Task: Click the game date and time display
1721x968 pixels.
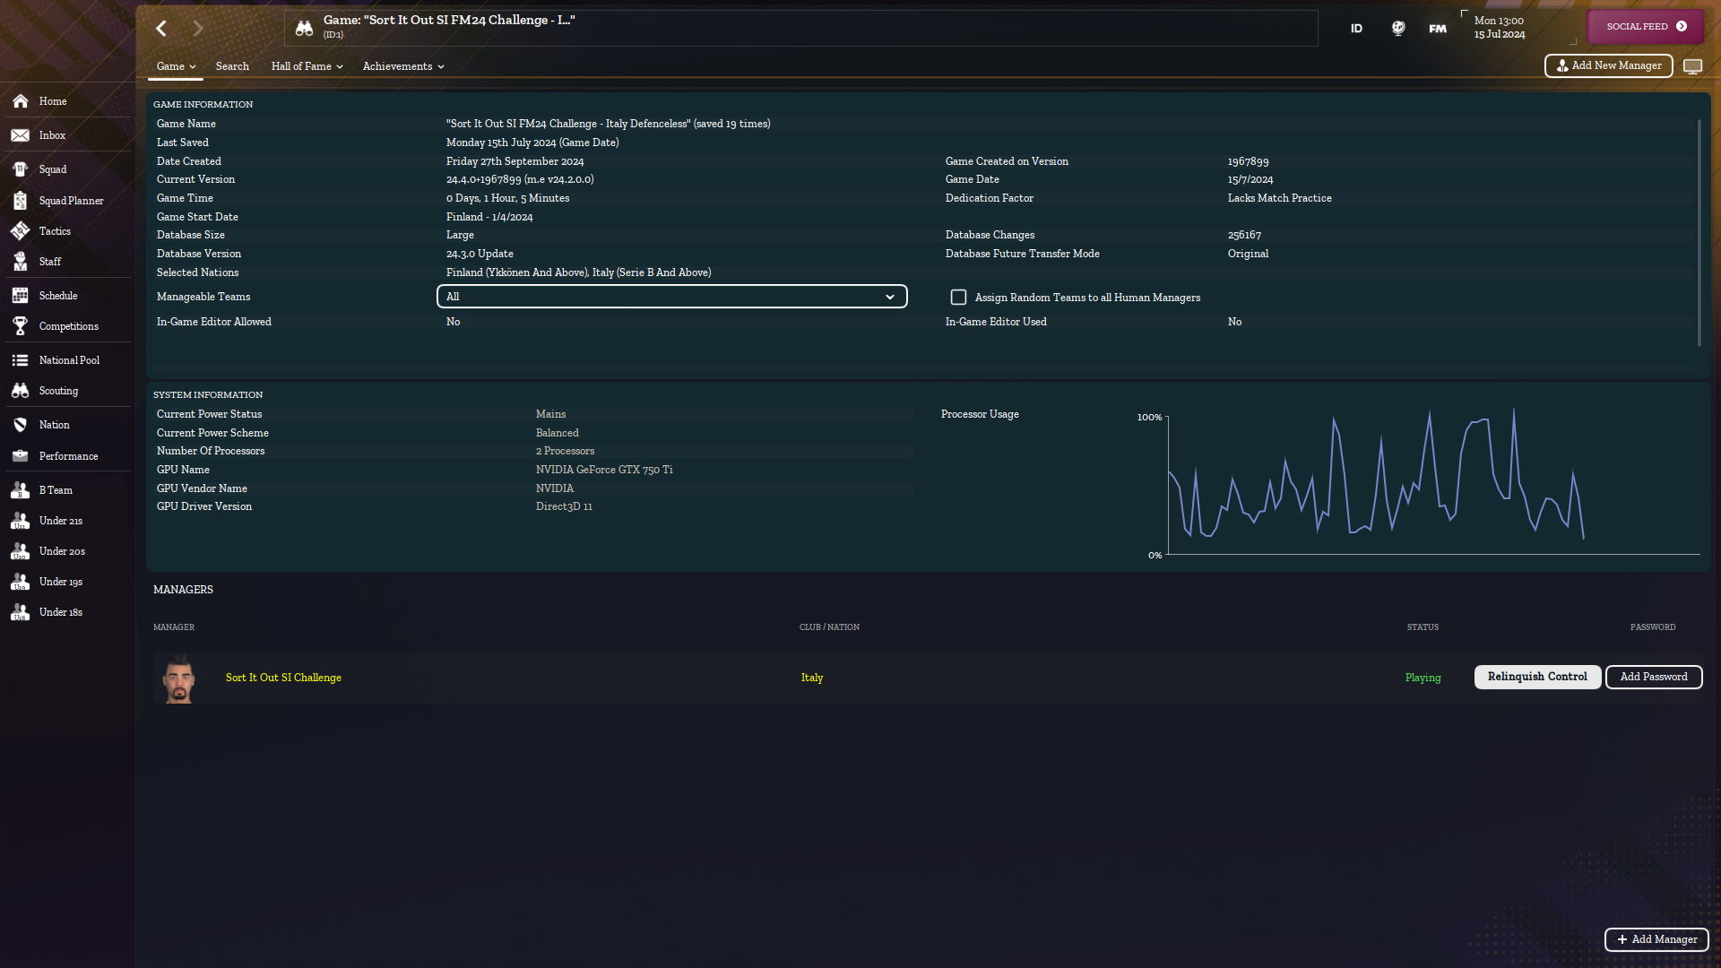Action: [1499, 28]
